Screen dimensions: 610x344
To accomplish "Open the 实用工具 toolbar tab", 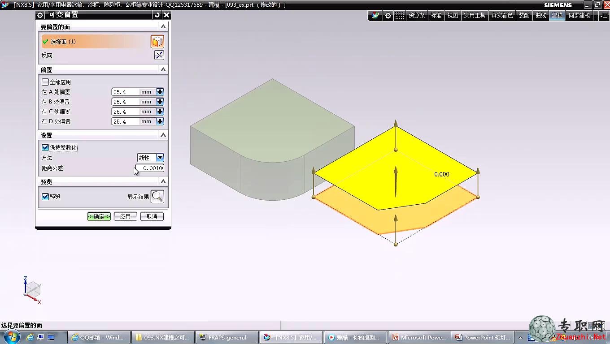I will pos(475,15).
